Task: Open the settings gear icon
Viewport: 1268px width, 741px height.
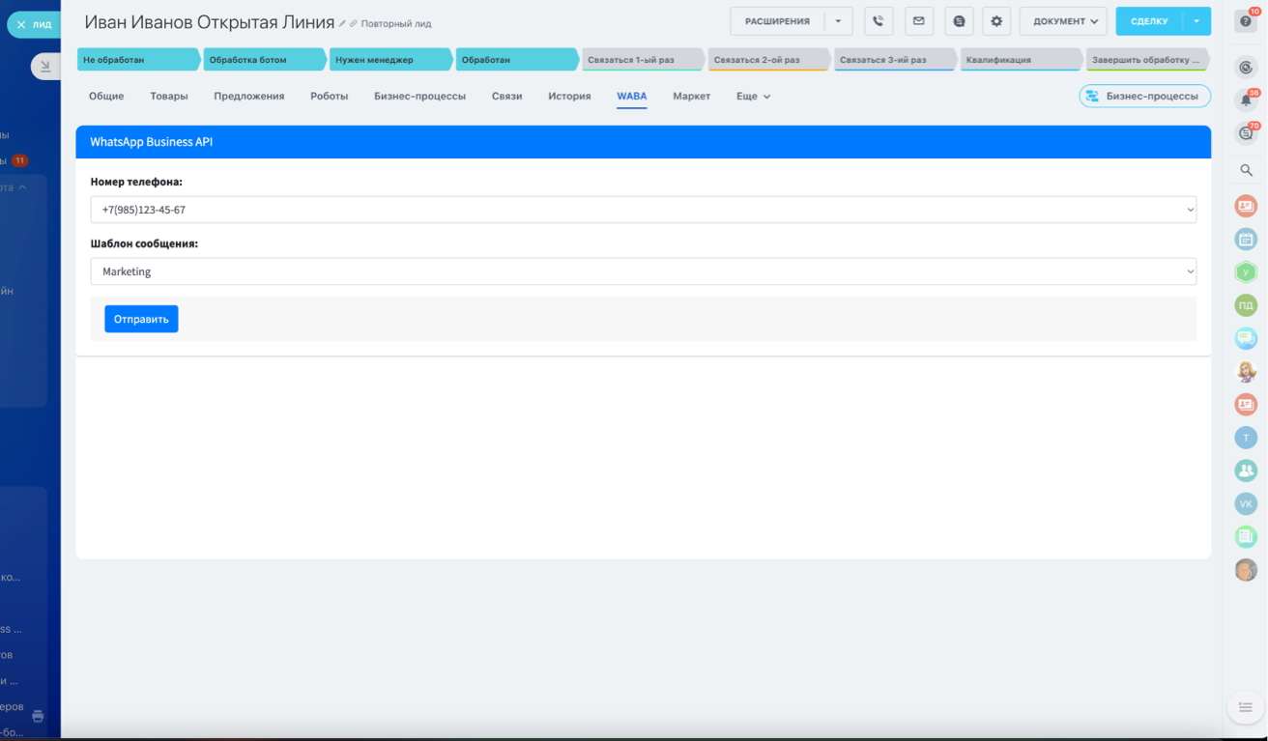Action: [x=996, y=21]
